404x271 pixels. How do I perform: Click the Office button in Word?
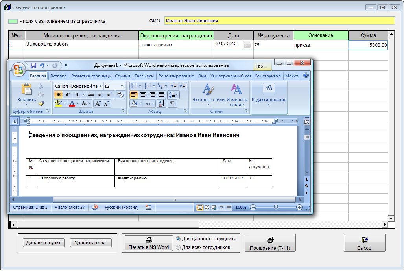(x=18, y=69)
